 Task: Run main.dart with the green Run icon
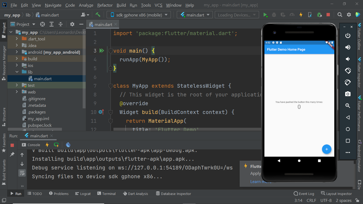[x=265, y=15]
